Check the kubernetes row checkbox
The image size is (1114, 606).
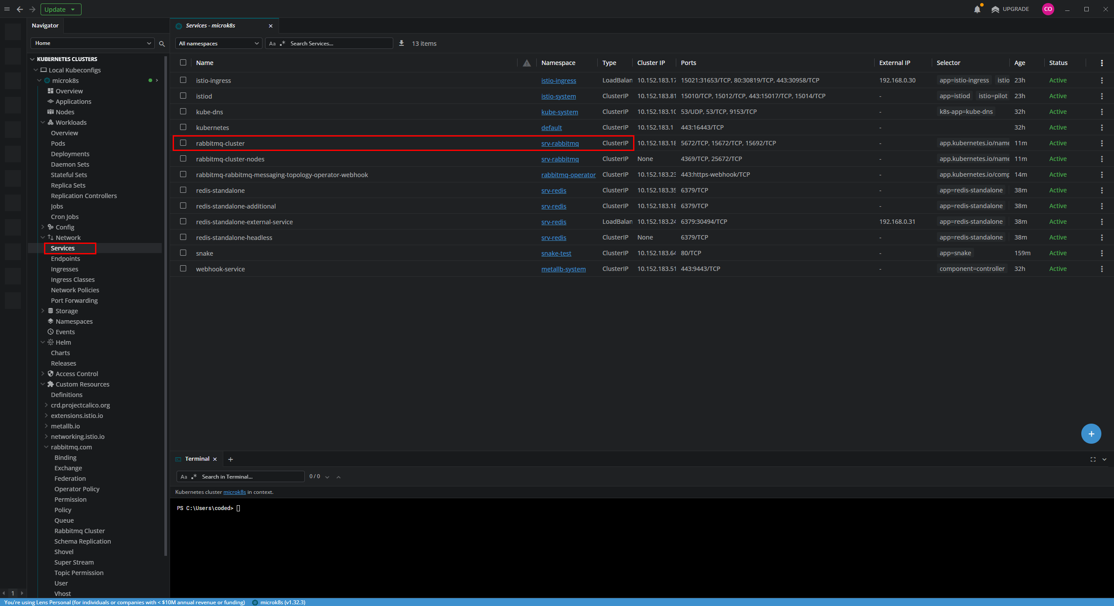(x=183, y=127)
